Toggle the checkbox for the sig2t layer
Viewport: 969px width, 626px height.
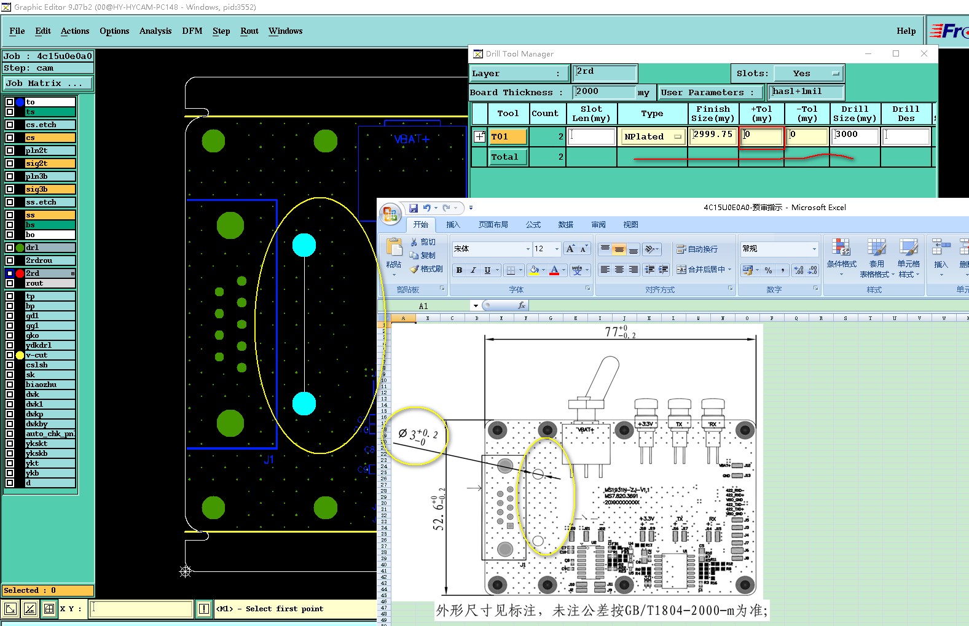pyautogui.click(x=10, y=163)
